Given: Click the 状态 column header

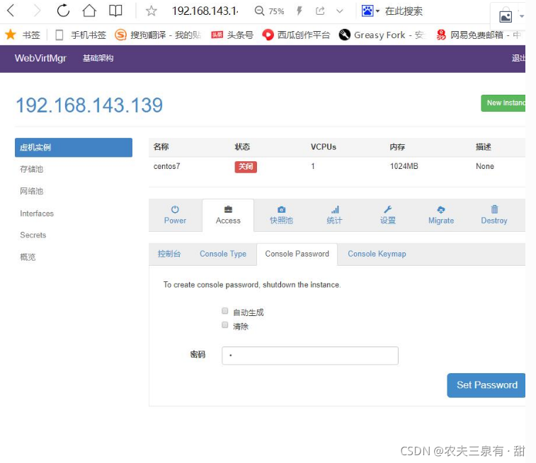Looking at the screenshot, I should tap(242, 147).
